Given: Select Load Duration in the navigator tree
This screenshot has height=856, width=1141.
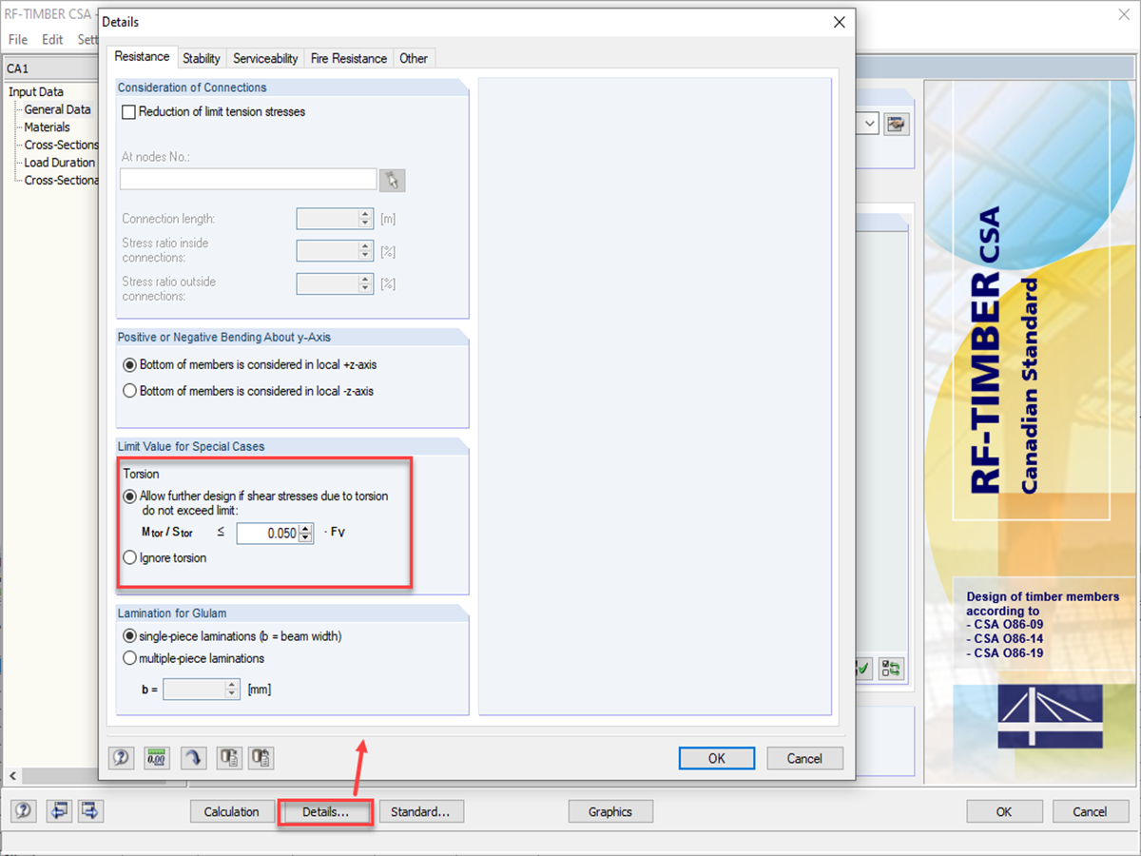Looking at the screenshot, I should tap(59, 163).
